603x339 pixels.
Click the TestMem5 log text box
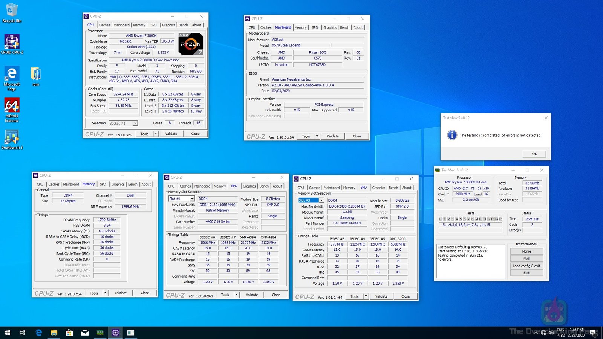tap(470, 261)
